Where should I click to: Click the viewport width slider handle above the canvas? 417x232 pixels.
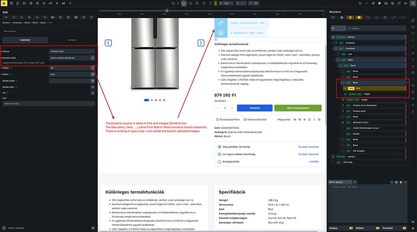(x=167, y=11)
